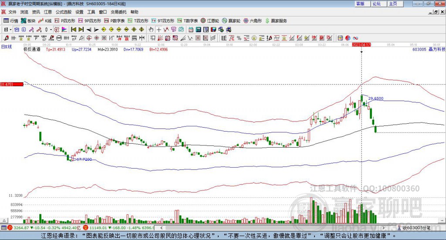
Task: Click the 17.7200 low price label
Action: click(84, 159)
